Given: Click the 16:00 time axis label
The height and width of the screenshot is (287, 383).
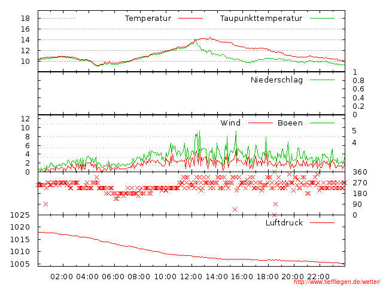Looking at the screenshot, I should [x=242, y=277].
